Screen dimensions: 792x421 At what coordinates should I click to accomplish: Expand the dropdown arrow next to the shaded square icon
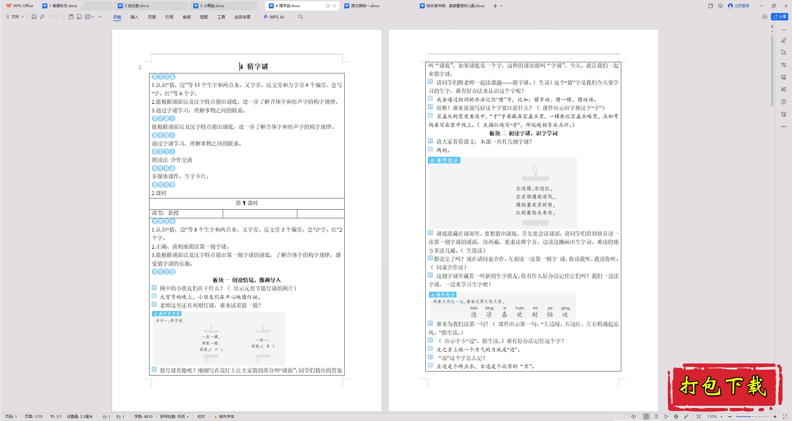pyautogui.click(x=93, y=17)
